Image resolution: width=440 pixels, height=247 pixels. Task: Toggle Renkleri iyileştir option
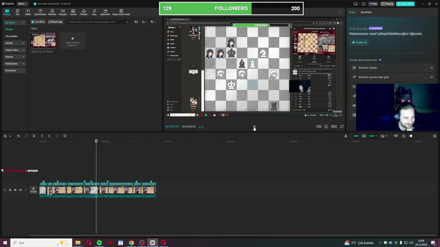pyautogui.click(x=432, y=68)
